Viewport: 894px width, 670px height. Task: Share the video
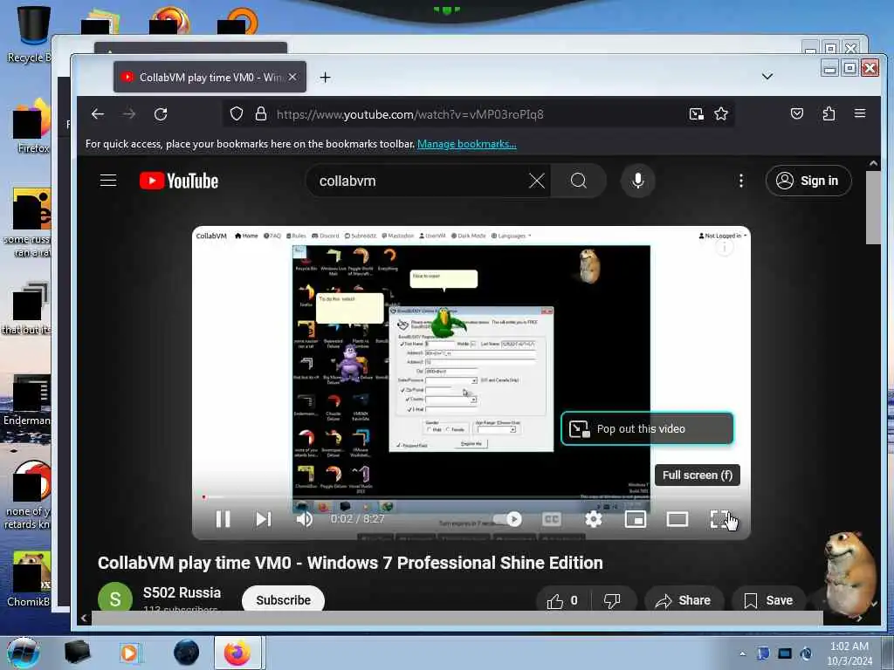(x=684, y=600)
